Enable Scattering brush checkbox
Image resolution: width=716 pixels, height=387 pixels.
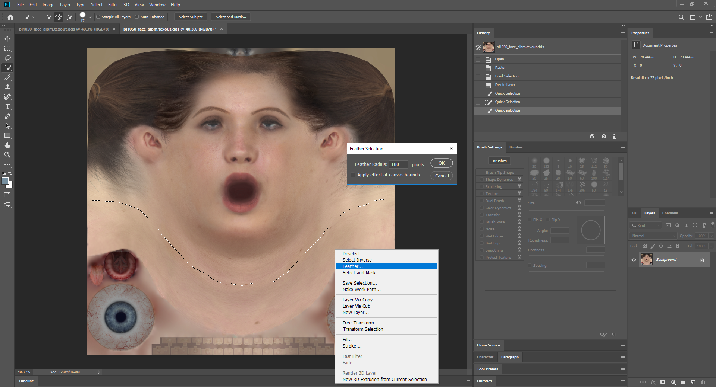coord(482,186)
